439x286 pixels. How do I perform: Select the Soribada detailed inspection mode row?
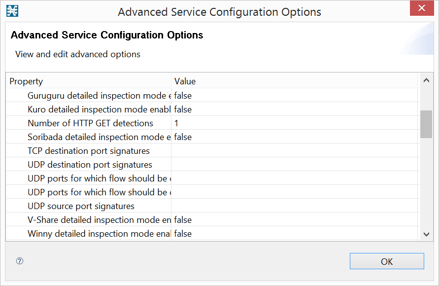[99, 137]
